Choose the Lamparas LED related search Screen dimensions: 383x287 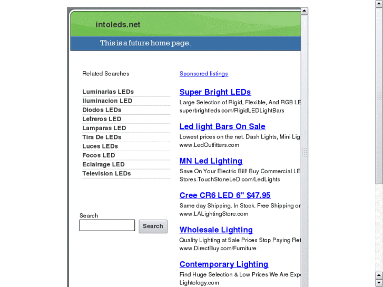pos(104,128)
